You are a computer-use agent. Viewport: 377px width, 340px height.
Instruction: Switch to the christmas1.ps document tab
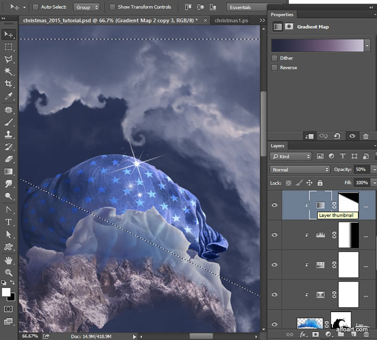pyautogui.click(x=231, y=20)
